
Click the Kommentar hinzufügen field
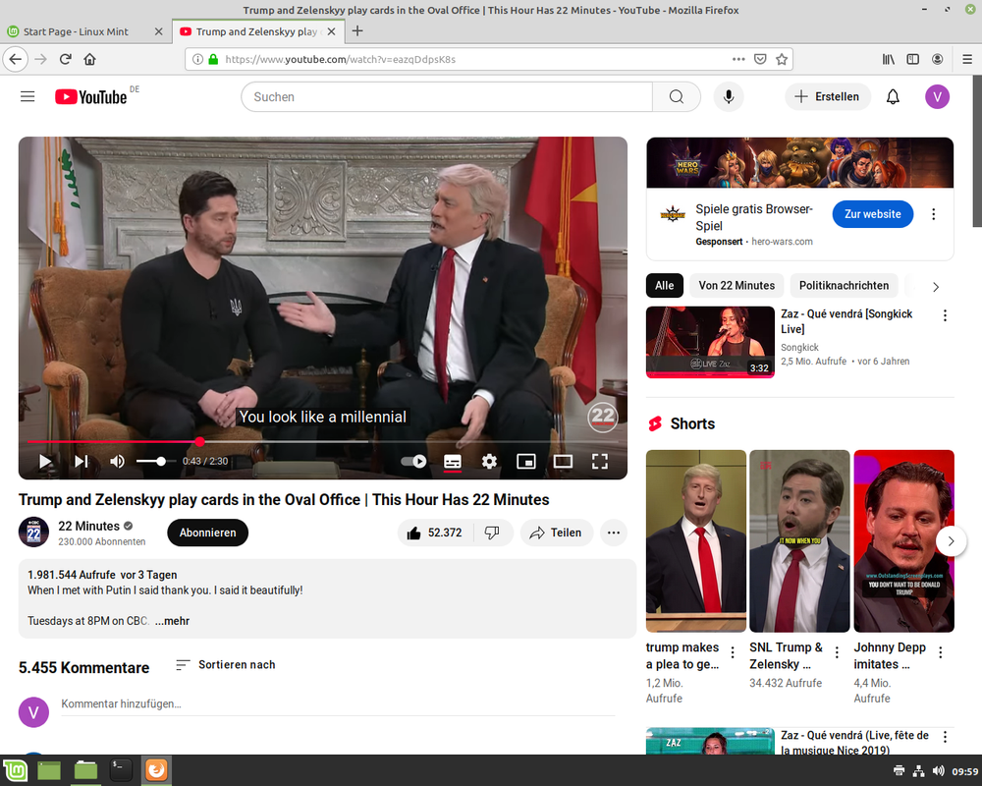pos(338,704)
